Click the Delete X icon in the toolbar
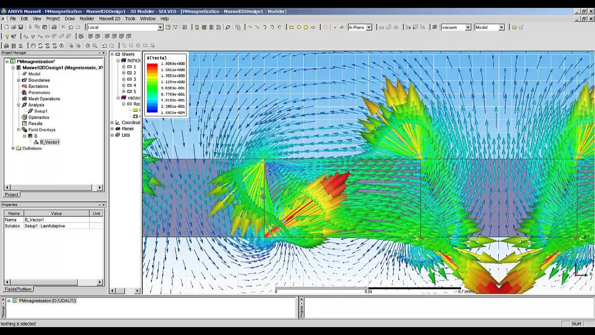 (x=63, y=27)
